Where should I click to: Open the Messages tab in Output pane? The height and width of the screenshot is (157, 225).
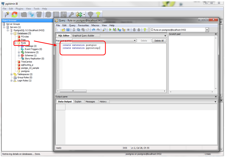(90, 101)
